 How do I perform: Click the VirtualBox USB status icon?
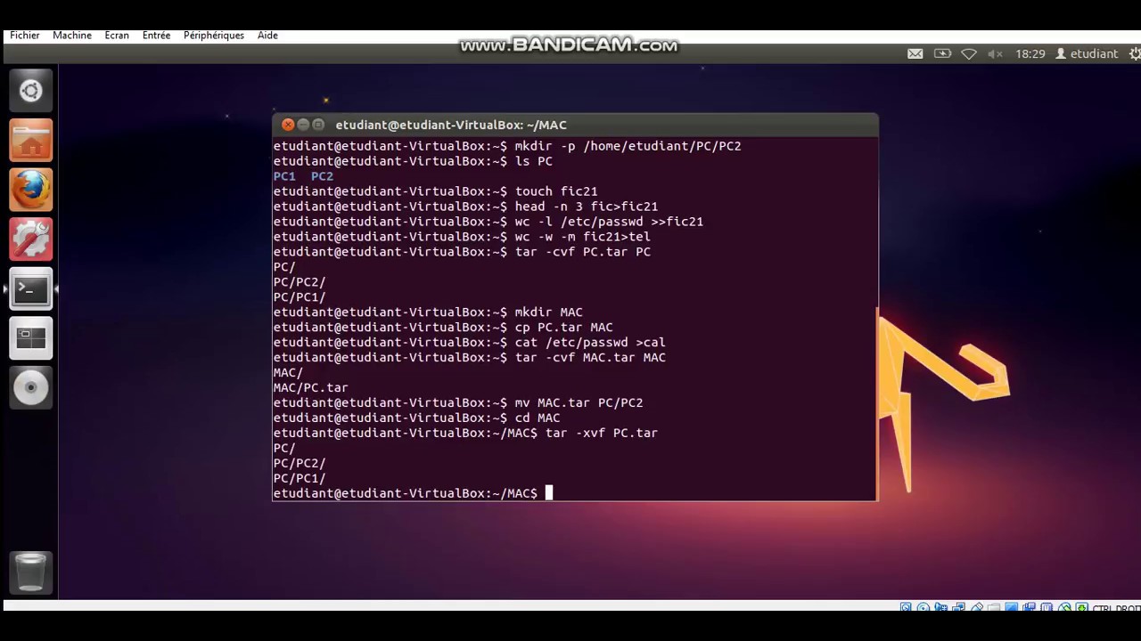pyautogui.click(x=977, y=607)
